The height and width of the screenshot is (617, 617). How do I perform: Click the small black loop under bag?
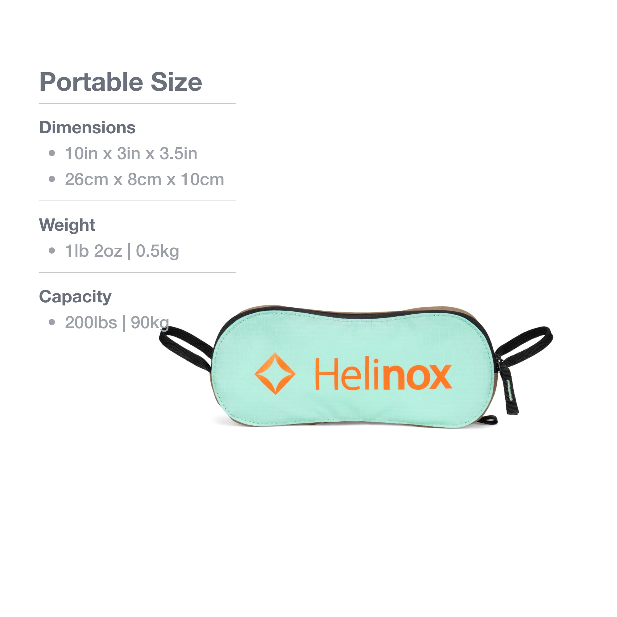coord(488,420)
